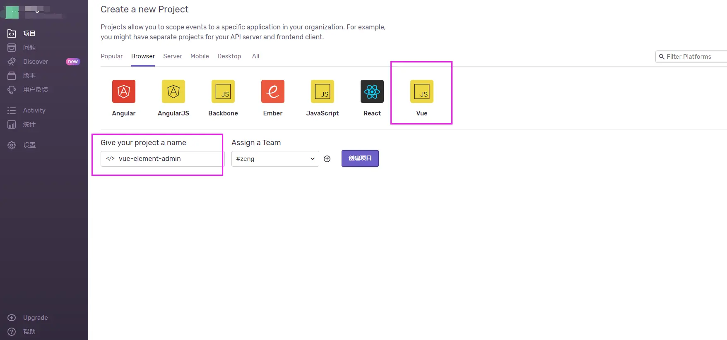Click the plus icon to add a team
This screenshot has width=727, height=340.
327,159
